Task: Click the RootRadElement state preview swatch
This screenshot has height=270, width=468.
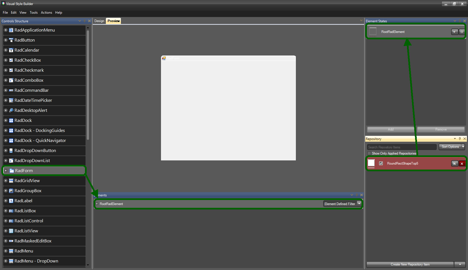Action: pos(373,32)
